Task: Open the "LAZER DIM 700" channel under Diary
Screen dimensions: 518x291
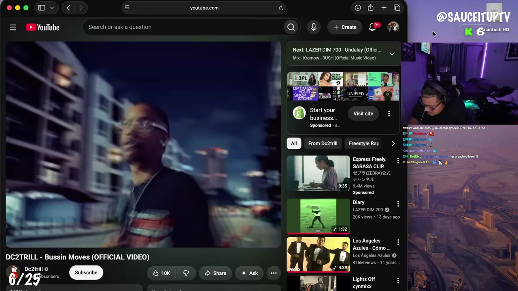Action: [x=368, y=210]
